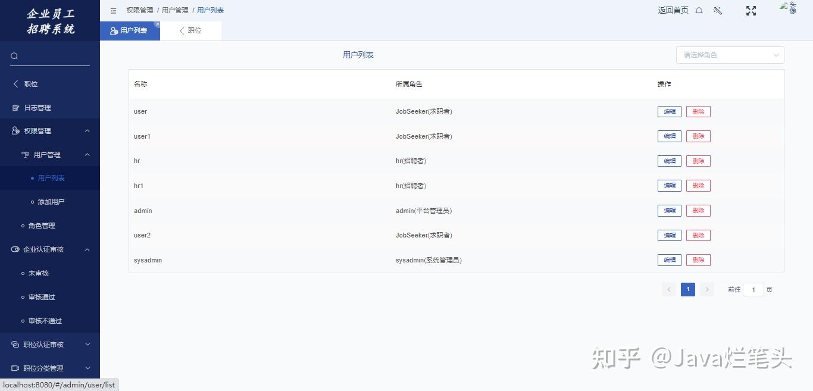Click the 用户管理 icon in sidebar
Viewport: 813px width, 391px height.
(26, 155)
